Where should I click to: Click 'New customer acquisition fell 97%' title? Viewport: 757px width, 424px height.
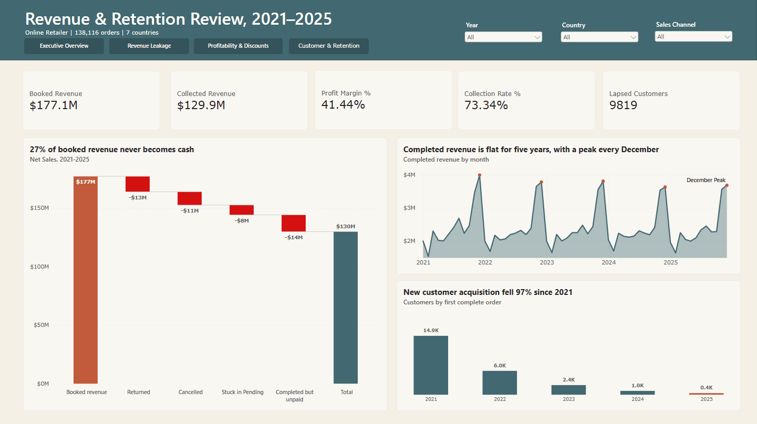click(488, 292)
